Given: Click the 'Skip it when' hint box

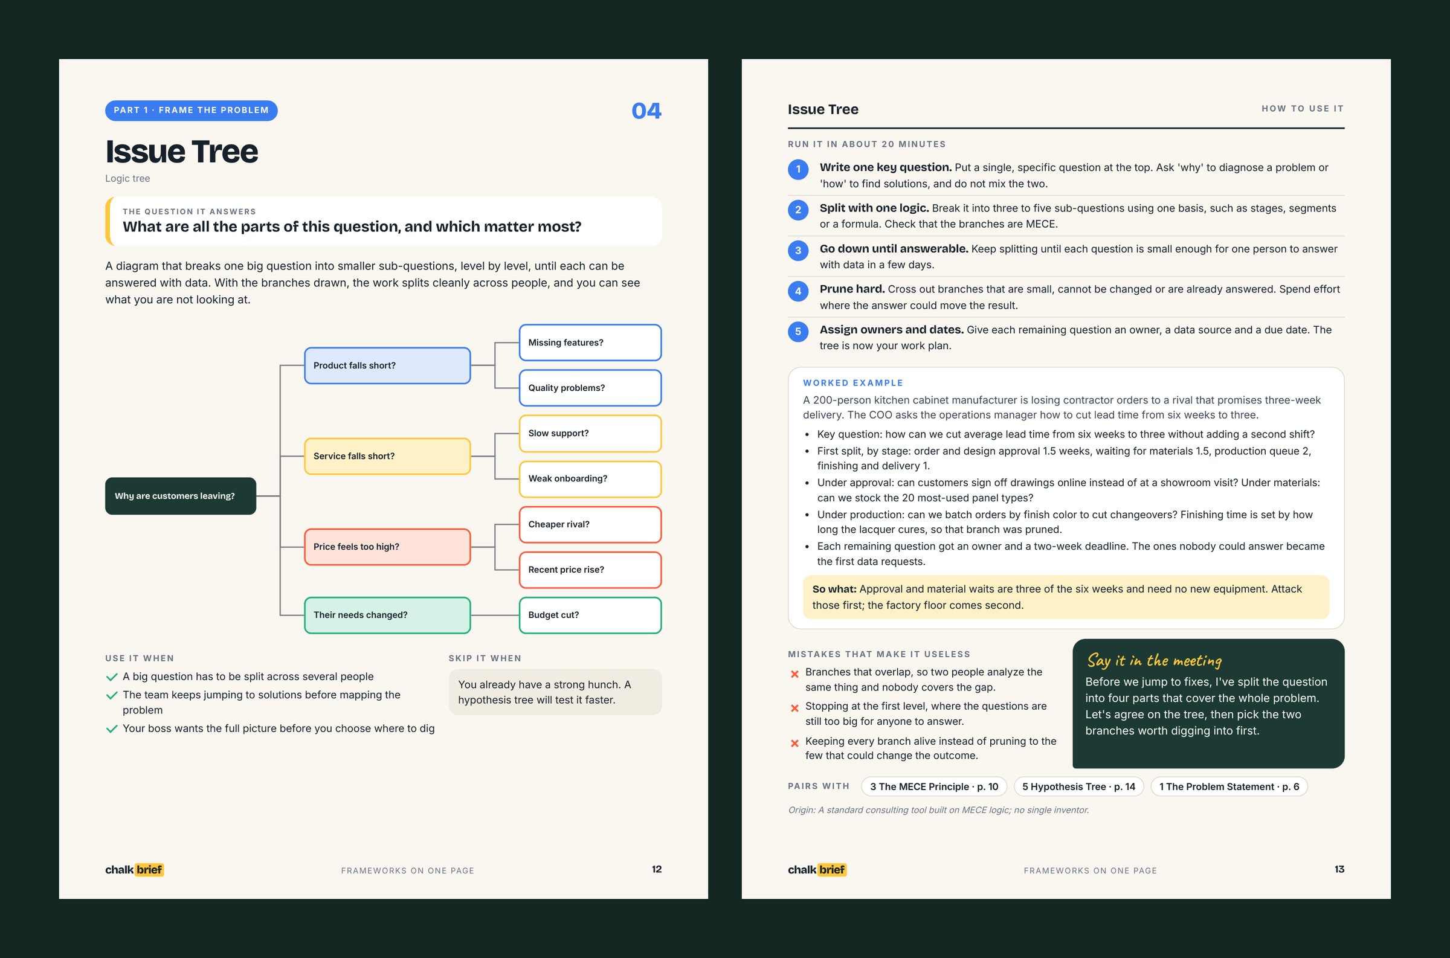Looking at the screenshot, I should (555, 692).
